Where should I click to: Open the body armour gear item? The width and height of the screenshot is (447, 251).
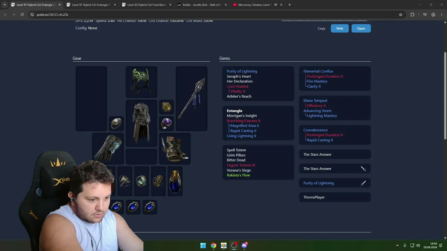click(141, 123)
